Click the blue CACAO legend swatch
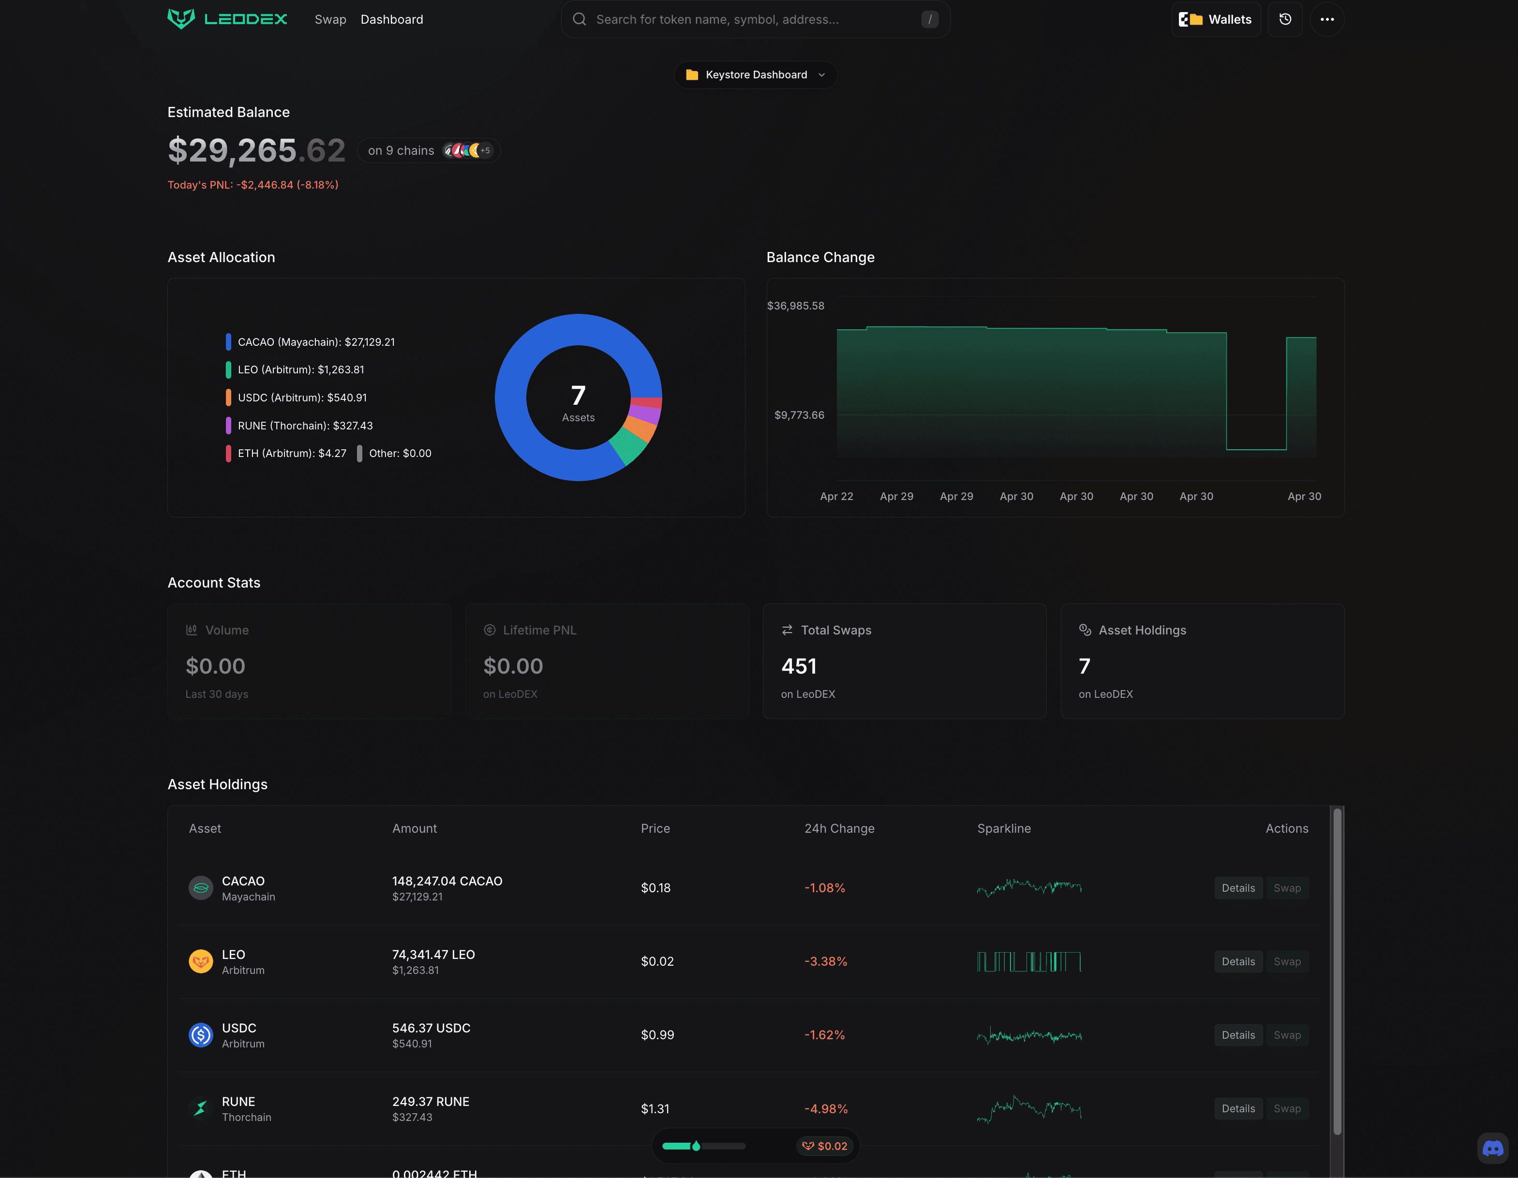Image resolution: width=1518 pixels, height=1178 pixels. coord(228,342)
